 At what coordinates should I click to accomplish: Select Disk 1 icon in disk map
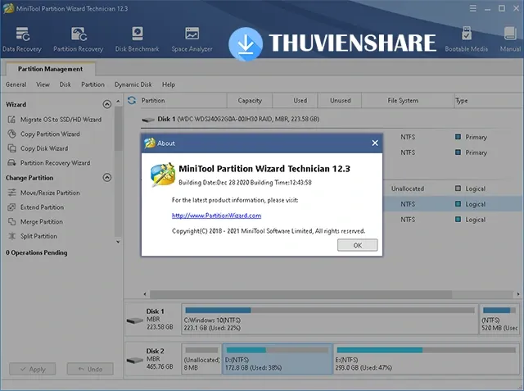pyautogui.click(x=134, y=321)
